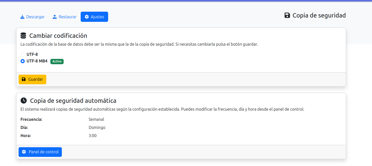372x166 pixels.
Task: Open the Panel de control
Action: click(x=40, y=152)
